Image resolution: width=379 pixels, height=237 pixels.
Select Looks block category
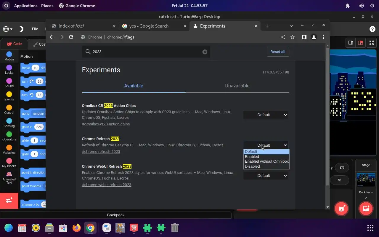pos(9,70)
